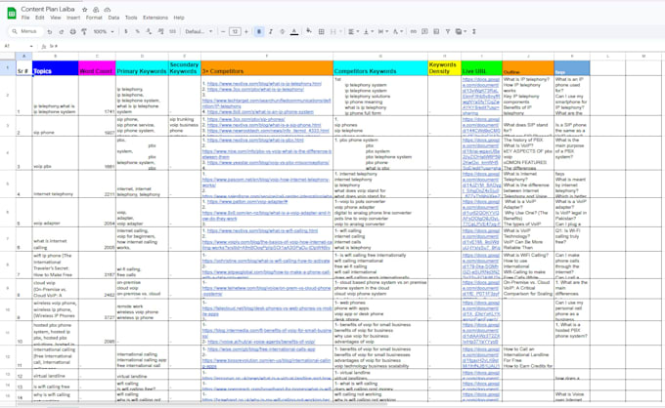Screen dimensions: 665x408
Task: Select the Live URL header cell
Action: 482,68
